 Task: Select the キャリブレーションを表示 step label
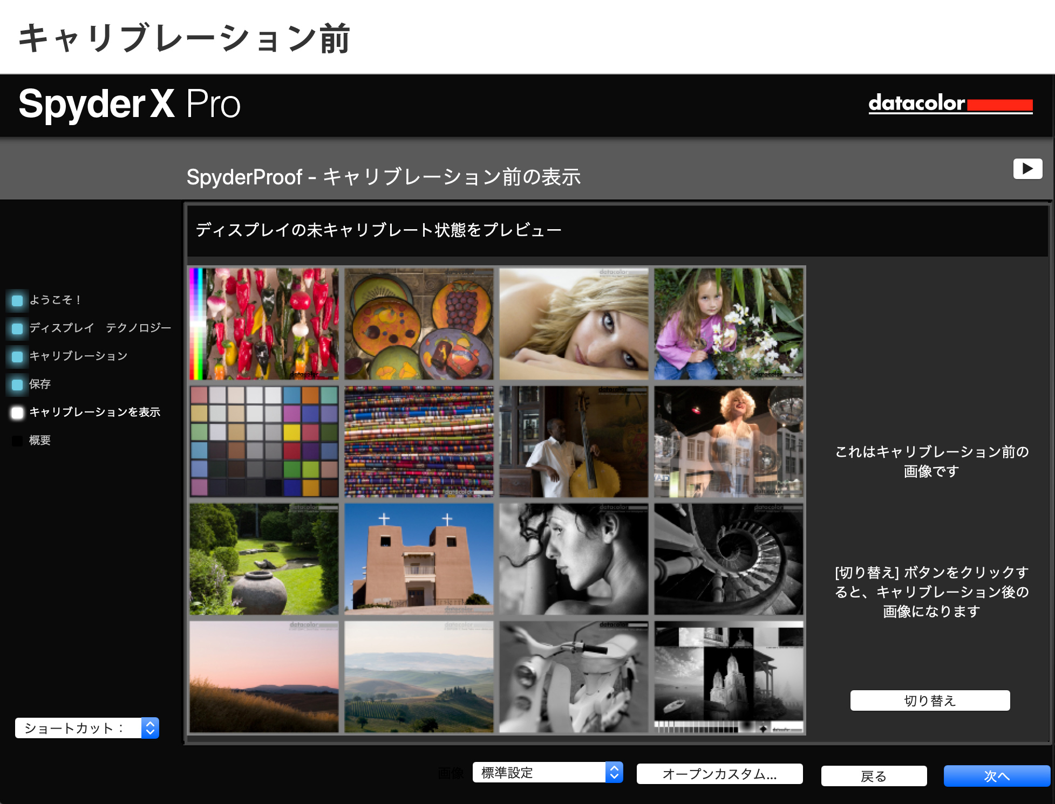click(95, 412)
